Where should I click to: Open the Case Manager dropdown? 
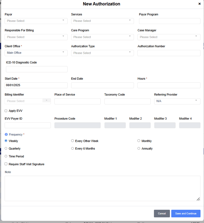(169, 37)
